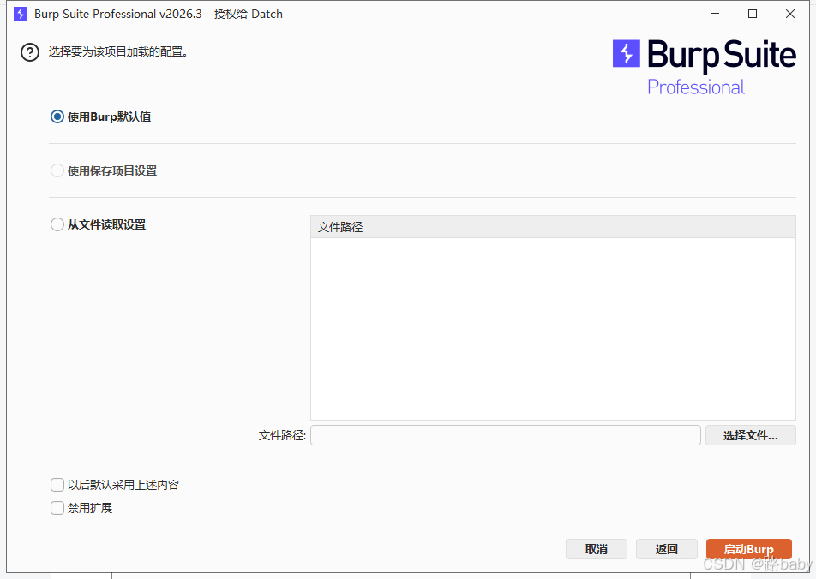Viewport: 816px width, 579px height.
Task: Close the Burp Suite startup dialog
Action: [x=790, y=14]
